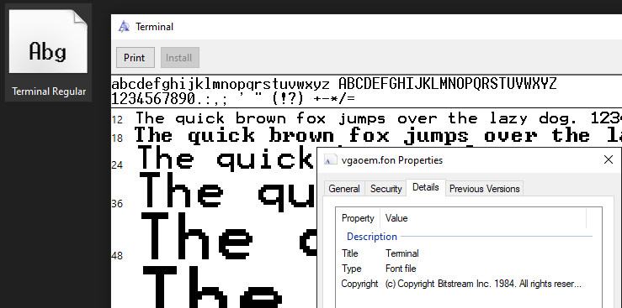
Task: Open the Previous Versions tab
Action: click(484, 189)
